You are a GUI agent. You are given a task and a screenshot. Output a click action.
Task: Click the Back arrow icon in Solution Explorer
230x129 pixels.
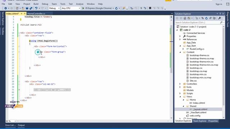(177, 18)
